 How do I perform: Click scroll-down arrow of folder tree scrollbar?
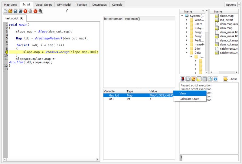207,72
